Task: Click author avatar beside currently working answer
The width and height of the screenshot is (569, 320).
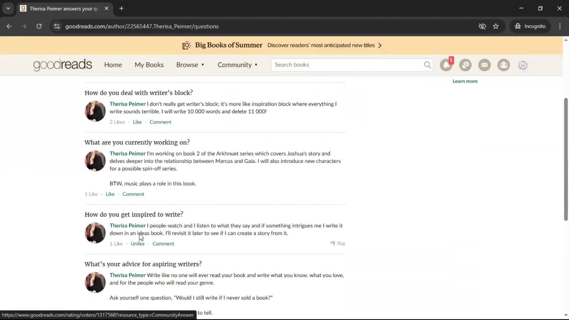Action: 95,161
